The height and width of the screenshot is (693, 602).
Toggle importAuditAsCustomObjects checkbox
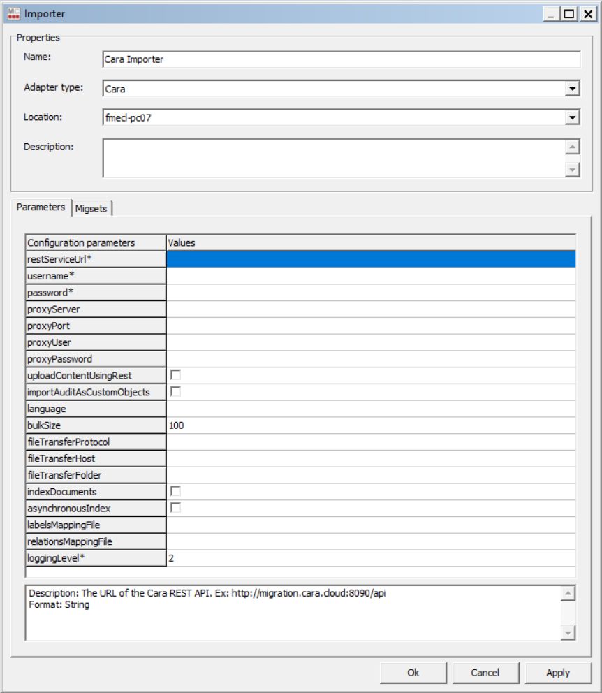pos(175,392)
